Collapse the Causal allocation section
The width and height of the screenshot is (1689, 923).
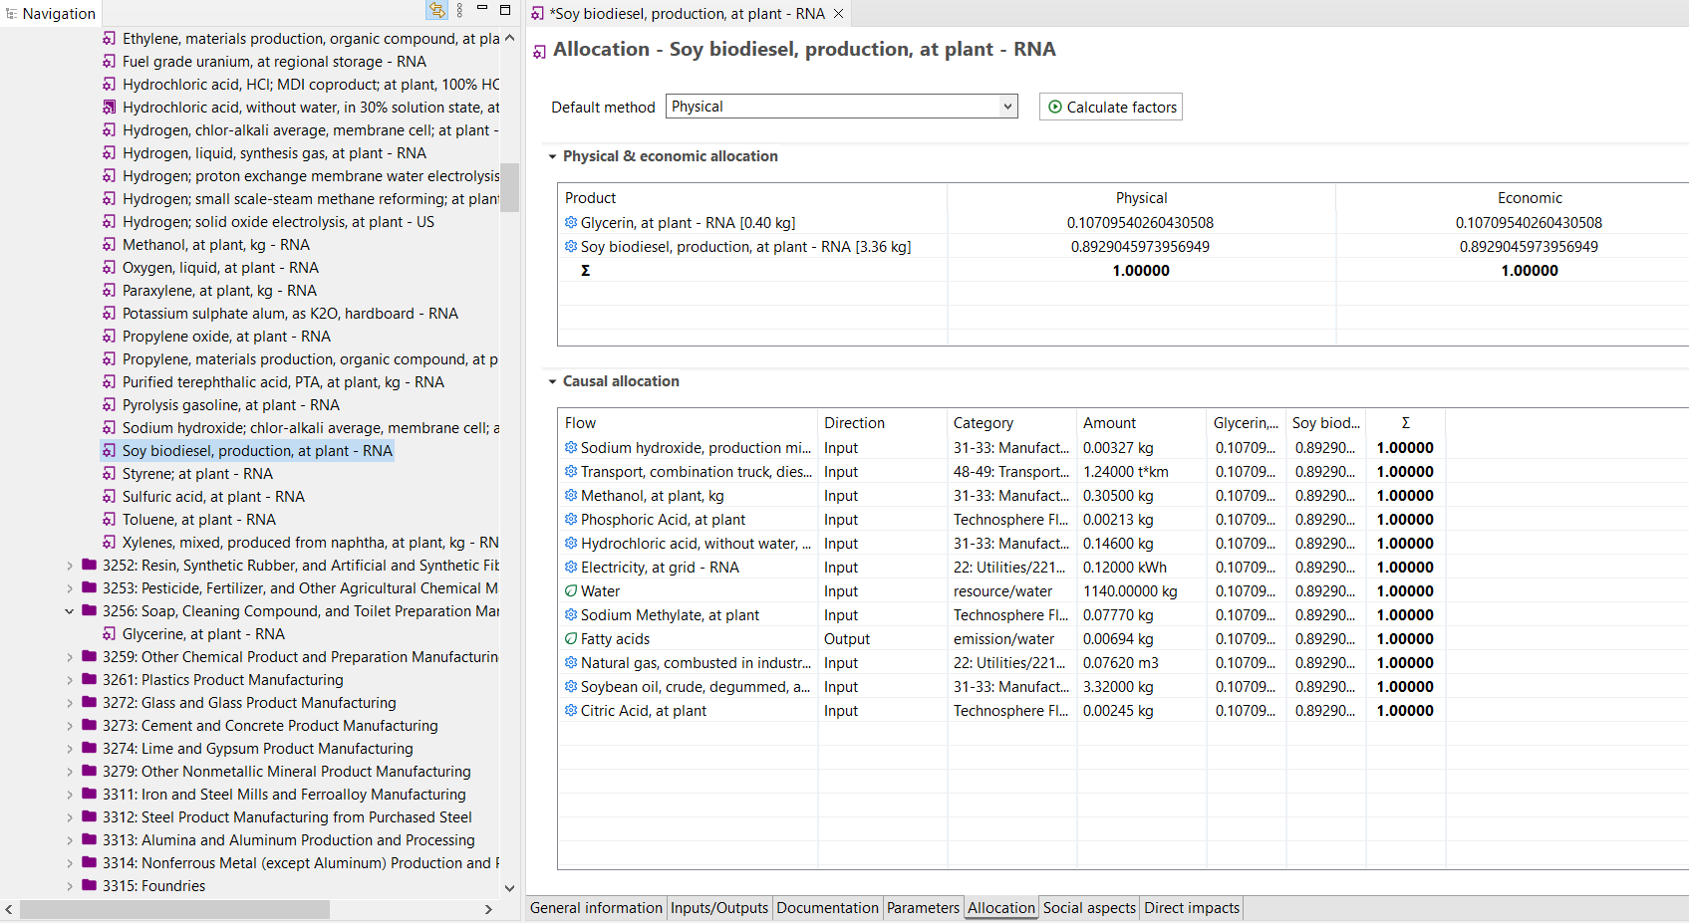tap(553, 381)
